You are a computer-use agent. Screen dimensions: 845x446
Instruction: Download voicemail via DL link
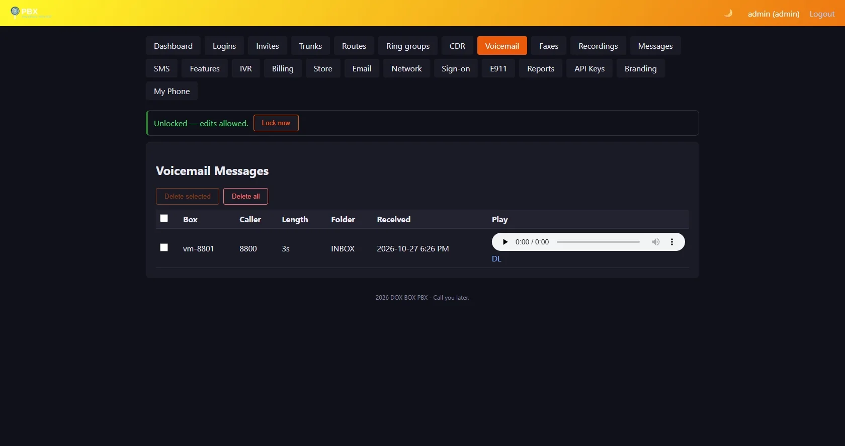pos(496,258)
